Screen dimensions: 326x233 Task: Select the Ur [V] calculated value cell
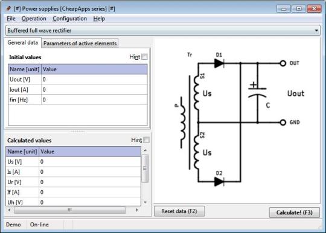90,182
